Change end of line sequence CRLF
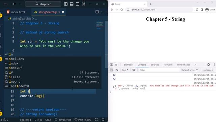 coord(48,120)
